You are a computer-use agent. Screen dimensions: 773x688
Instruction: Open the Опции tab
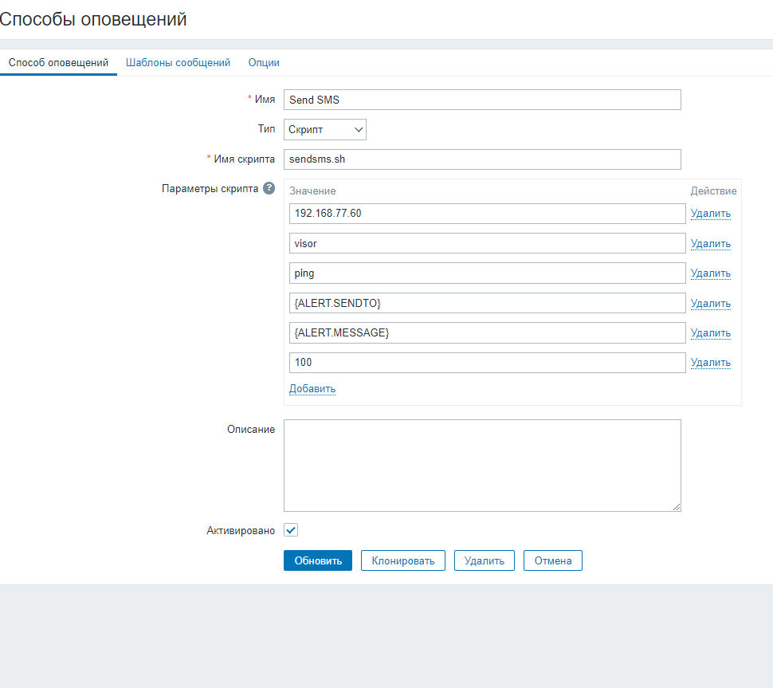pos(264,62)
